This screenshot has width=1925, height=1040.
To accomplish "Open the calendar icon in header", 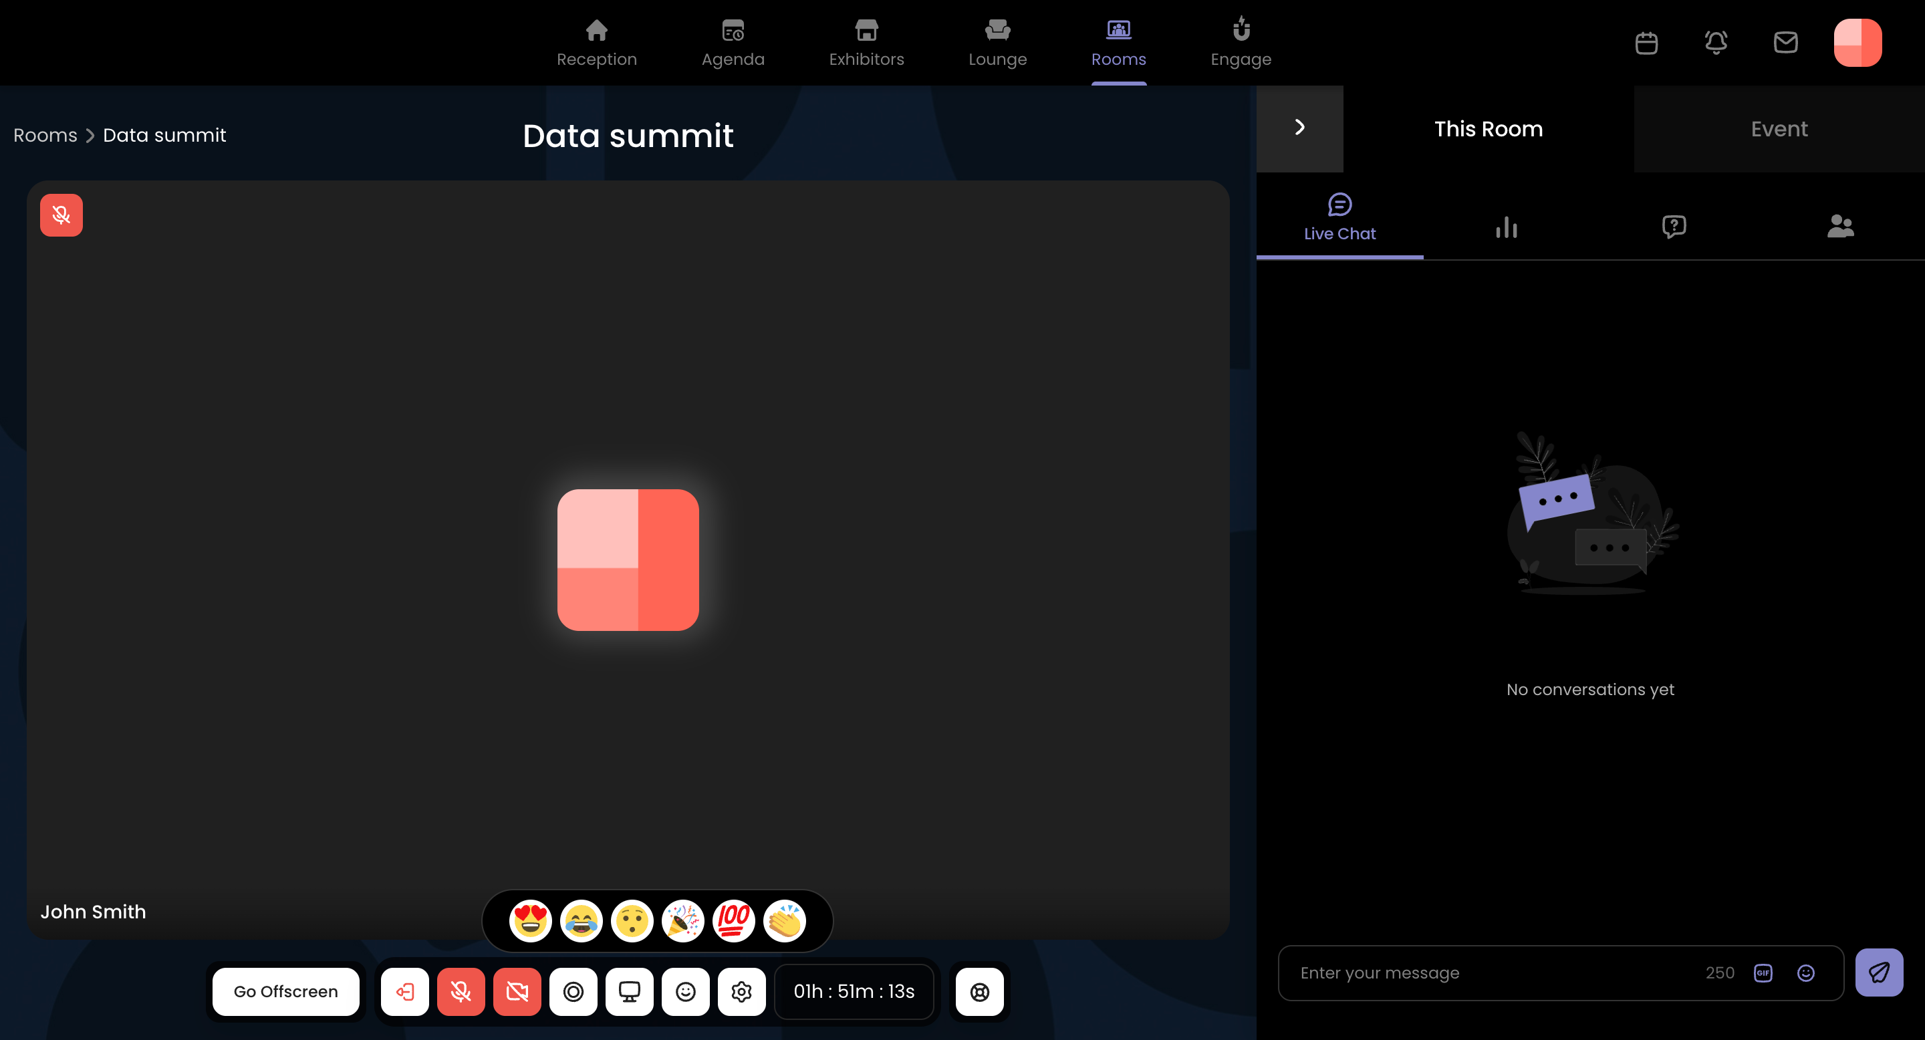I will tap(1646, 43).
